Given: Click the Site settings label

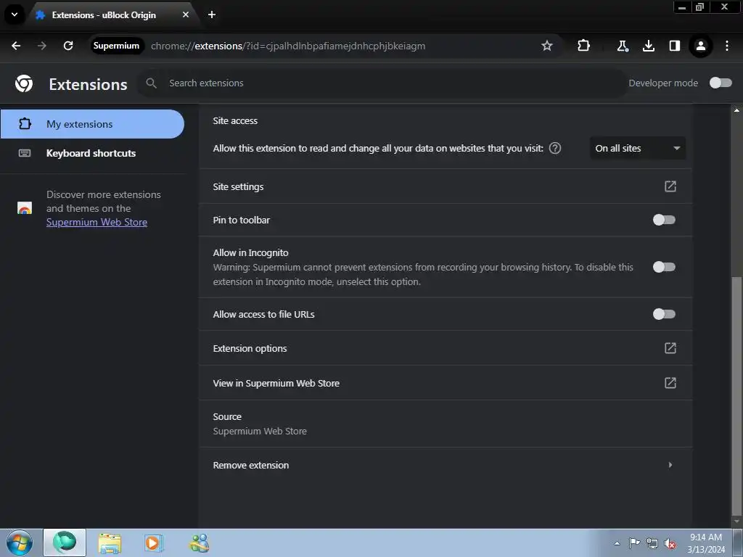Looking at the screenshot, I should click(238, 186).
